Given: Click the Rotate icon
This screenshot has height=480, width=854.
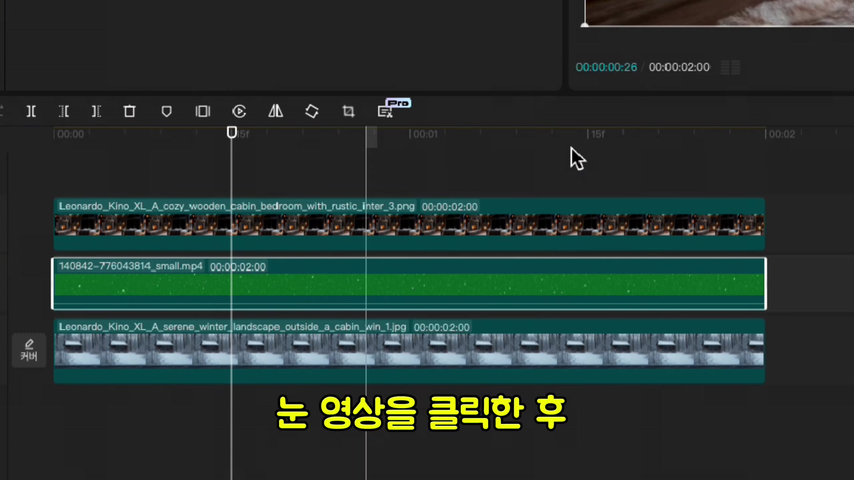Looking at the screenshot, I should (x=312, y=112).
